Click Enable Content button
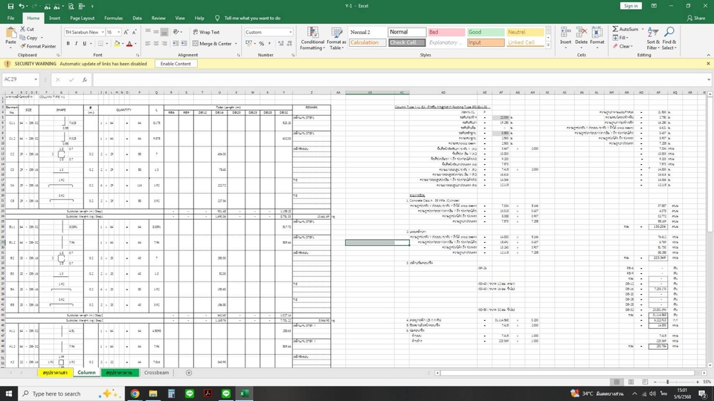This screenshot has width=714, height=401. (176, 64)
